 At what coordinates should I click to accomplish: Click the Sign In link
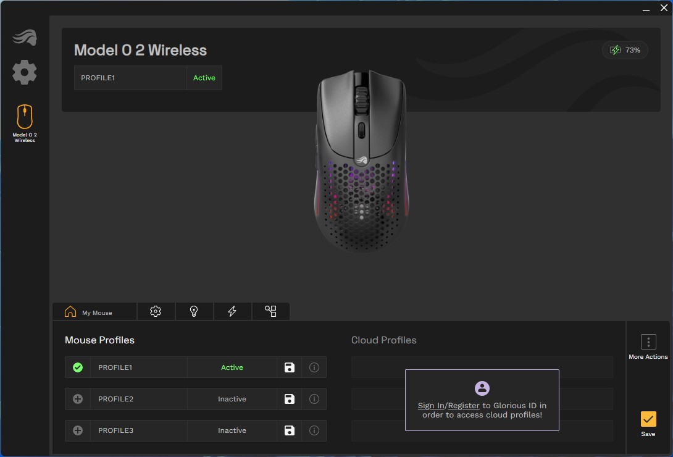click(x=431, y=406)
